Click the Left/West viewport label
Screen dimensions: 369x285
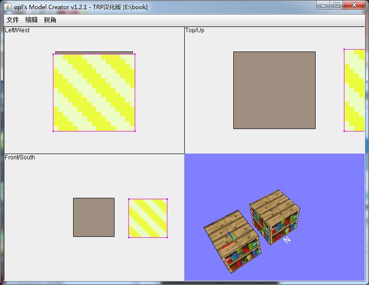pos(17,30)
